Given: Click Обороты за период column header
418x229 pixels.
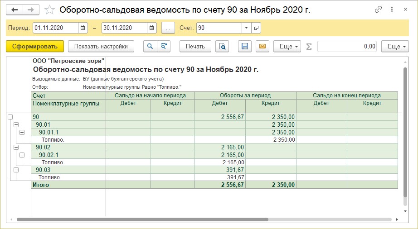Looking at the screenshot, I should pyautogui.click(x=245, y=95).
